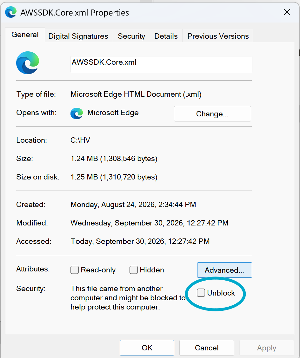
Task: Click the type value Microsoft Edge HTML Document
Action: pyautogui.click(x=136, y=94)
